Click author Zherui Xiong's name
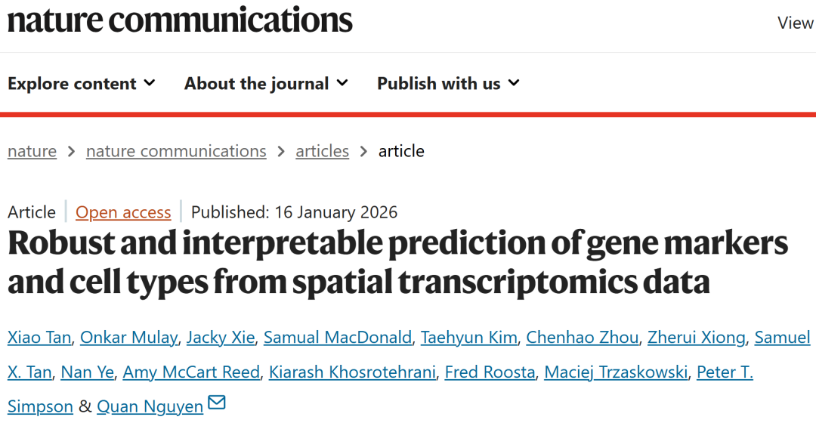 tap(696, 337)
